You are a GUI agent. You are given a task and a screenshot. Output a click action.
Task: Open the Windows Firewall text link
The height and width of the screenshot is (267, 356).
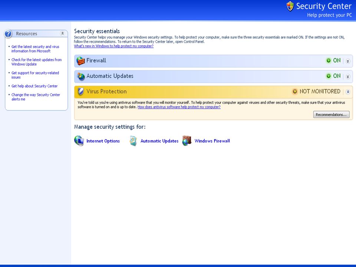[212, 141]
